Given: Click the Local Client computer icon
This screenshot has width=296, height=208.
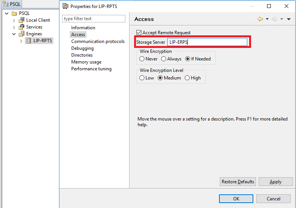Looking at the screenshot, I should pyautogui.click(x=22, y=20).
